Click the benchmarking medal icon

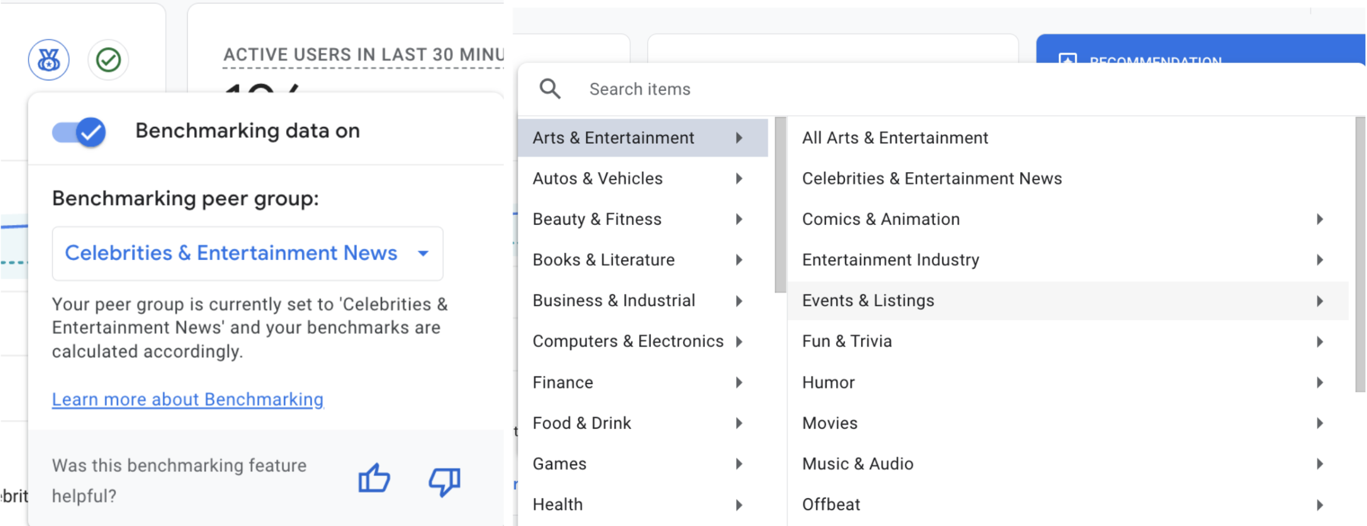click(49, 60)
